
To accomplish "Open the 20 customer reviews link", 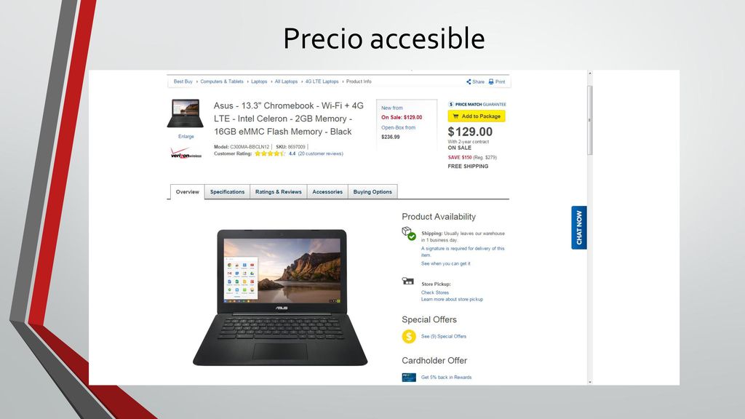I will click(x=321, y=153).
